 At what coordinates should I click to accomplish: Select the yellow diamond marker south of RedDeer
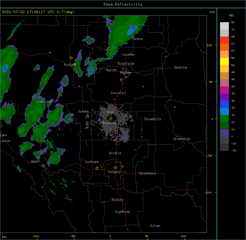point(122,80)
